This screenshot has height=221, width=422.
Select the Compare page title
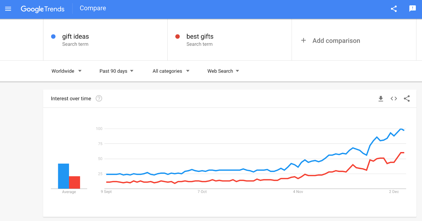pyautogui.click(x=93, y=8)
